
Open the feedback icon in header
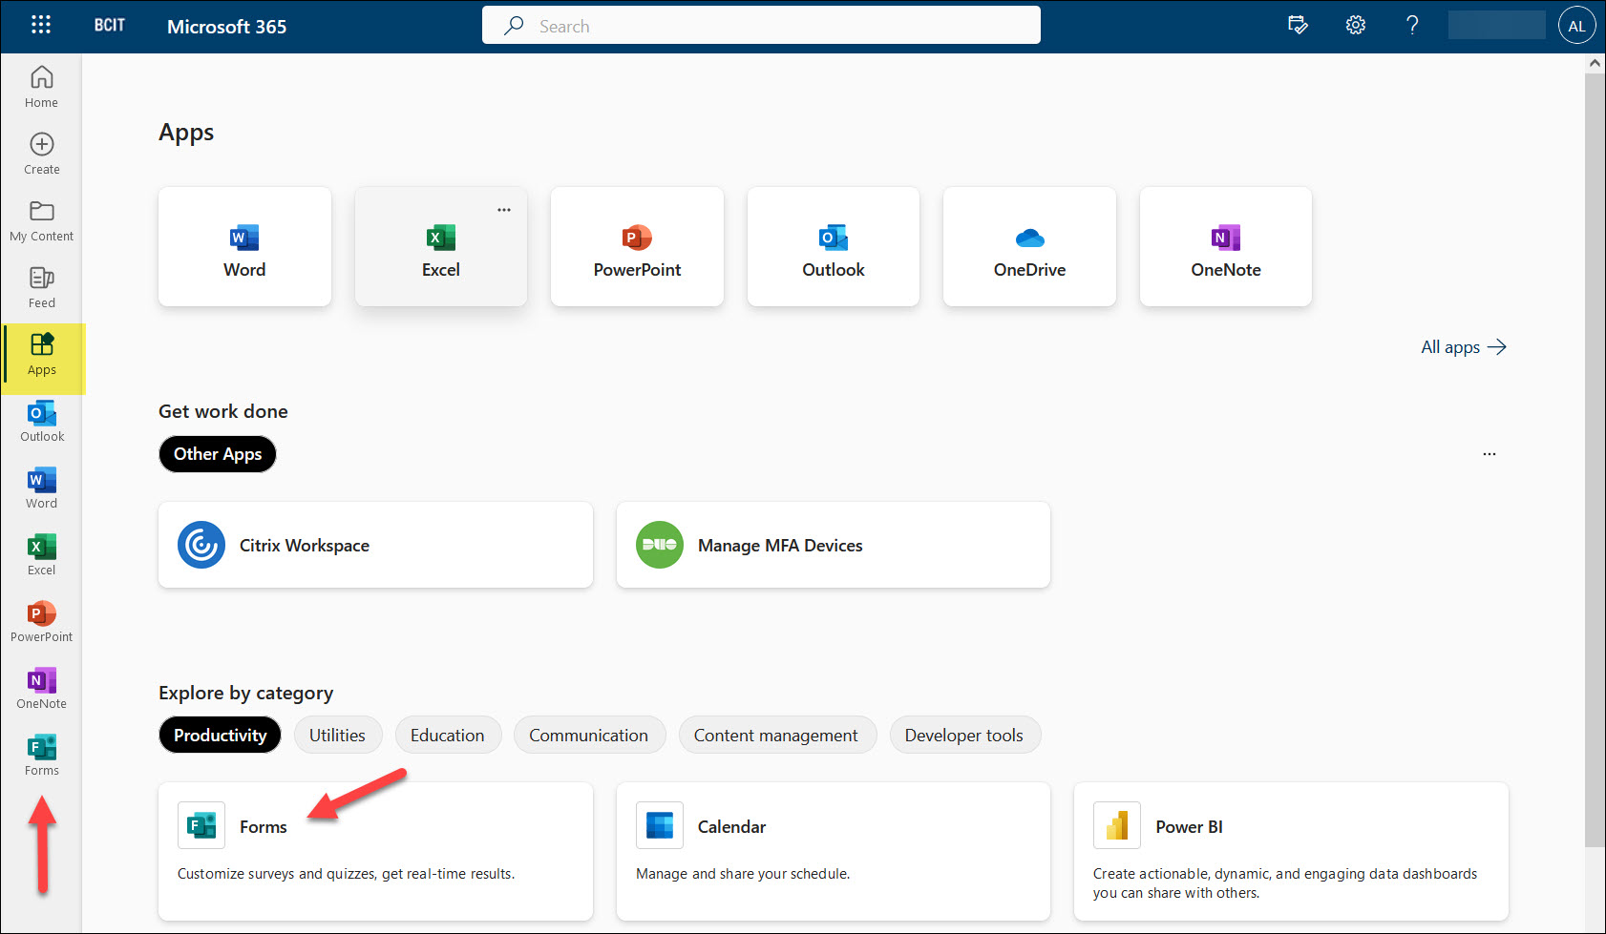pos(1298,26)
